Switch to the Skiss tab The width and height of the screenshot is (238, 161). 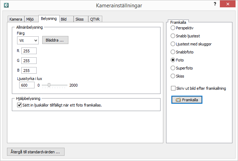79,19
